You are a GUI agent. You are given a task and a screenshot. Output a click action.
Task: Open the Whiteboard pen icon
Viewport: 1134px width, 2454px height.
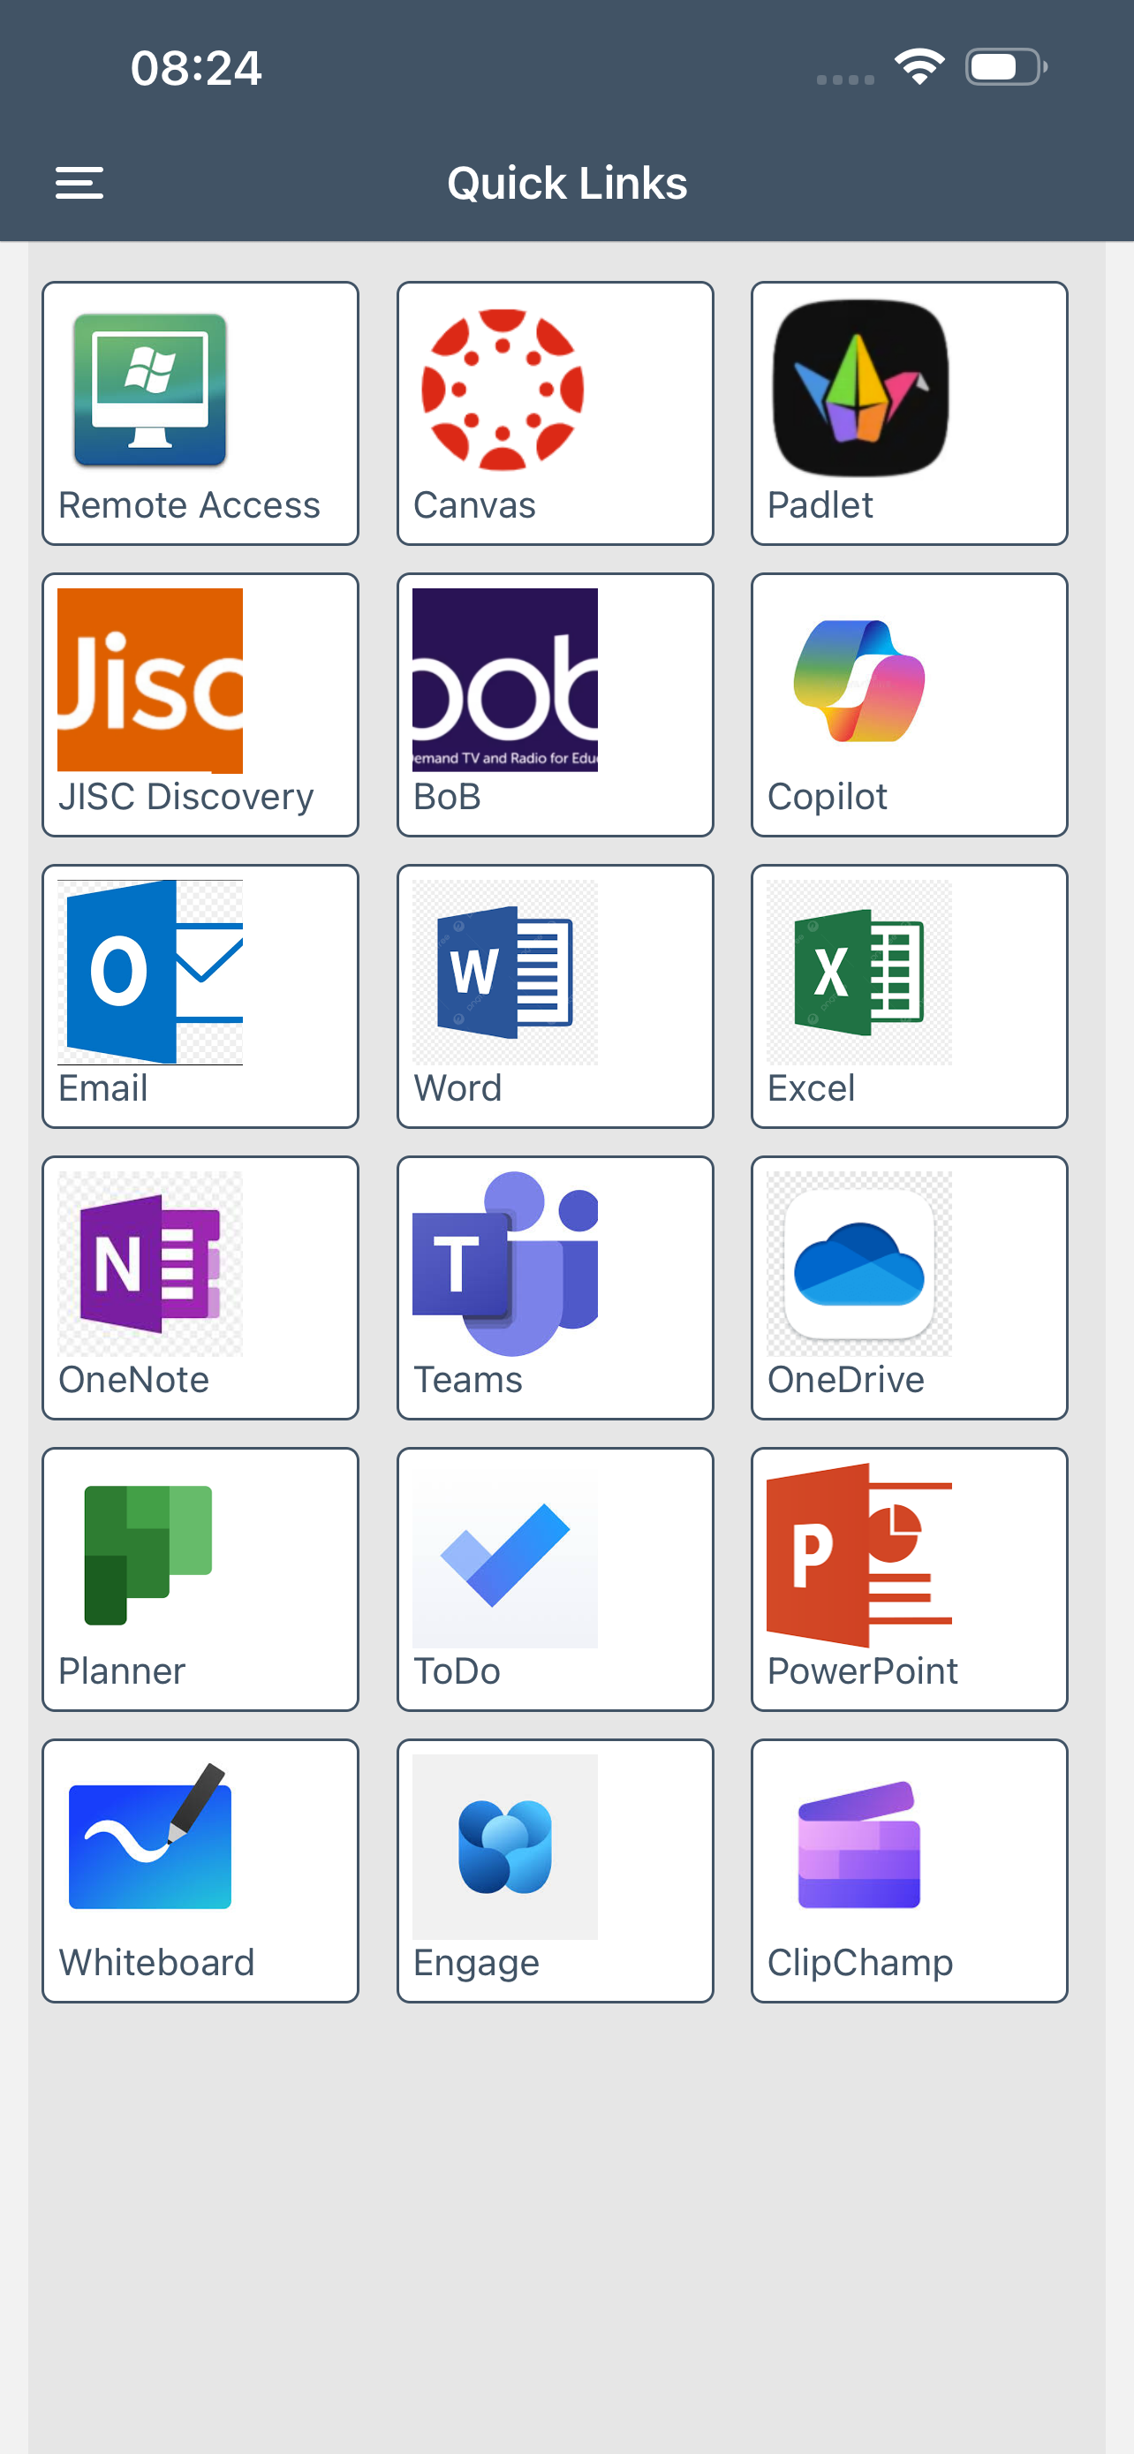(x=150, y=1837)
